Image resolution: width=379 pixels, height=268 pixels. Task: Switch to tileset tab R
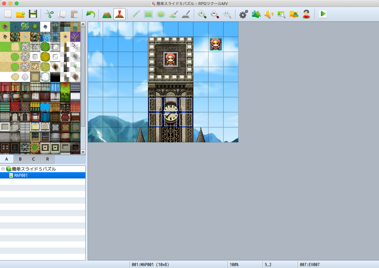(47, 159)
